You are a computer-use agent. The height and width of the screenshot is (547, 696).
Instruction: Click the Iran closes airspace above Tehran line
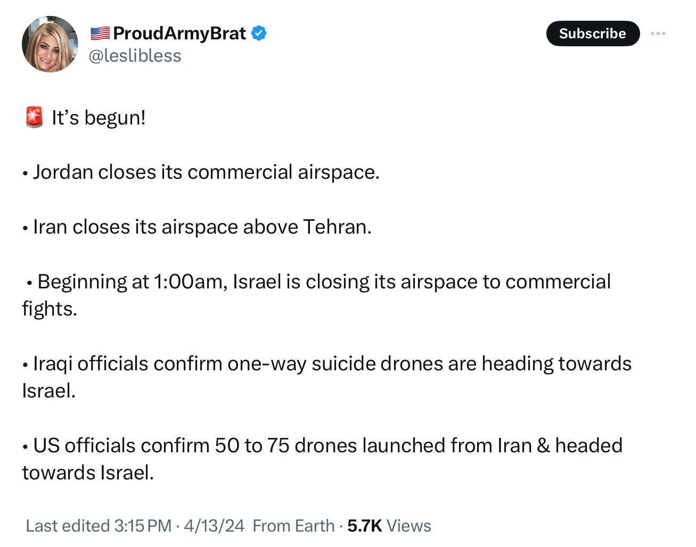(x=197, y=227)
